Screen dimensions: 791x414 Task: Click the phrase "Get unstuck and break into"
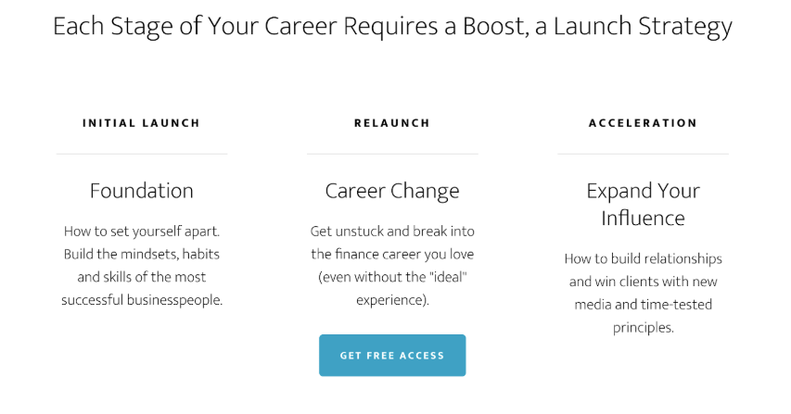[392, 231]
